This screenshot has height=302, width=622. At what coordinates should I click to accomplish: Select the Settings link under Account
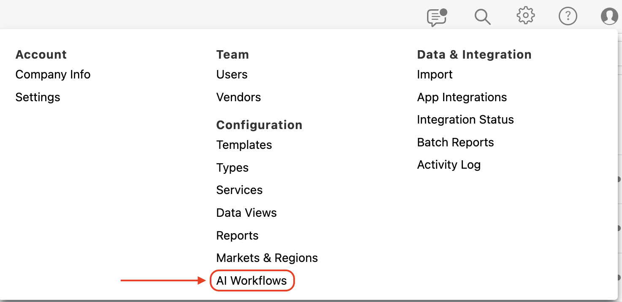pyautogui.click(x=38, y=97)
